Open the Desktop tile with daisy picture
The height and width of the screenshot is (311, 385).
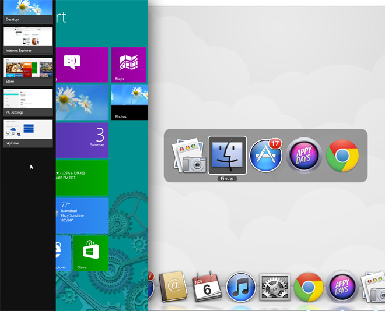tap(82, 103)
